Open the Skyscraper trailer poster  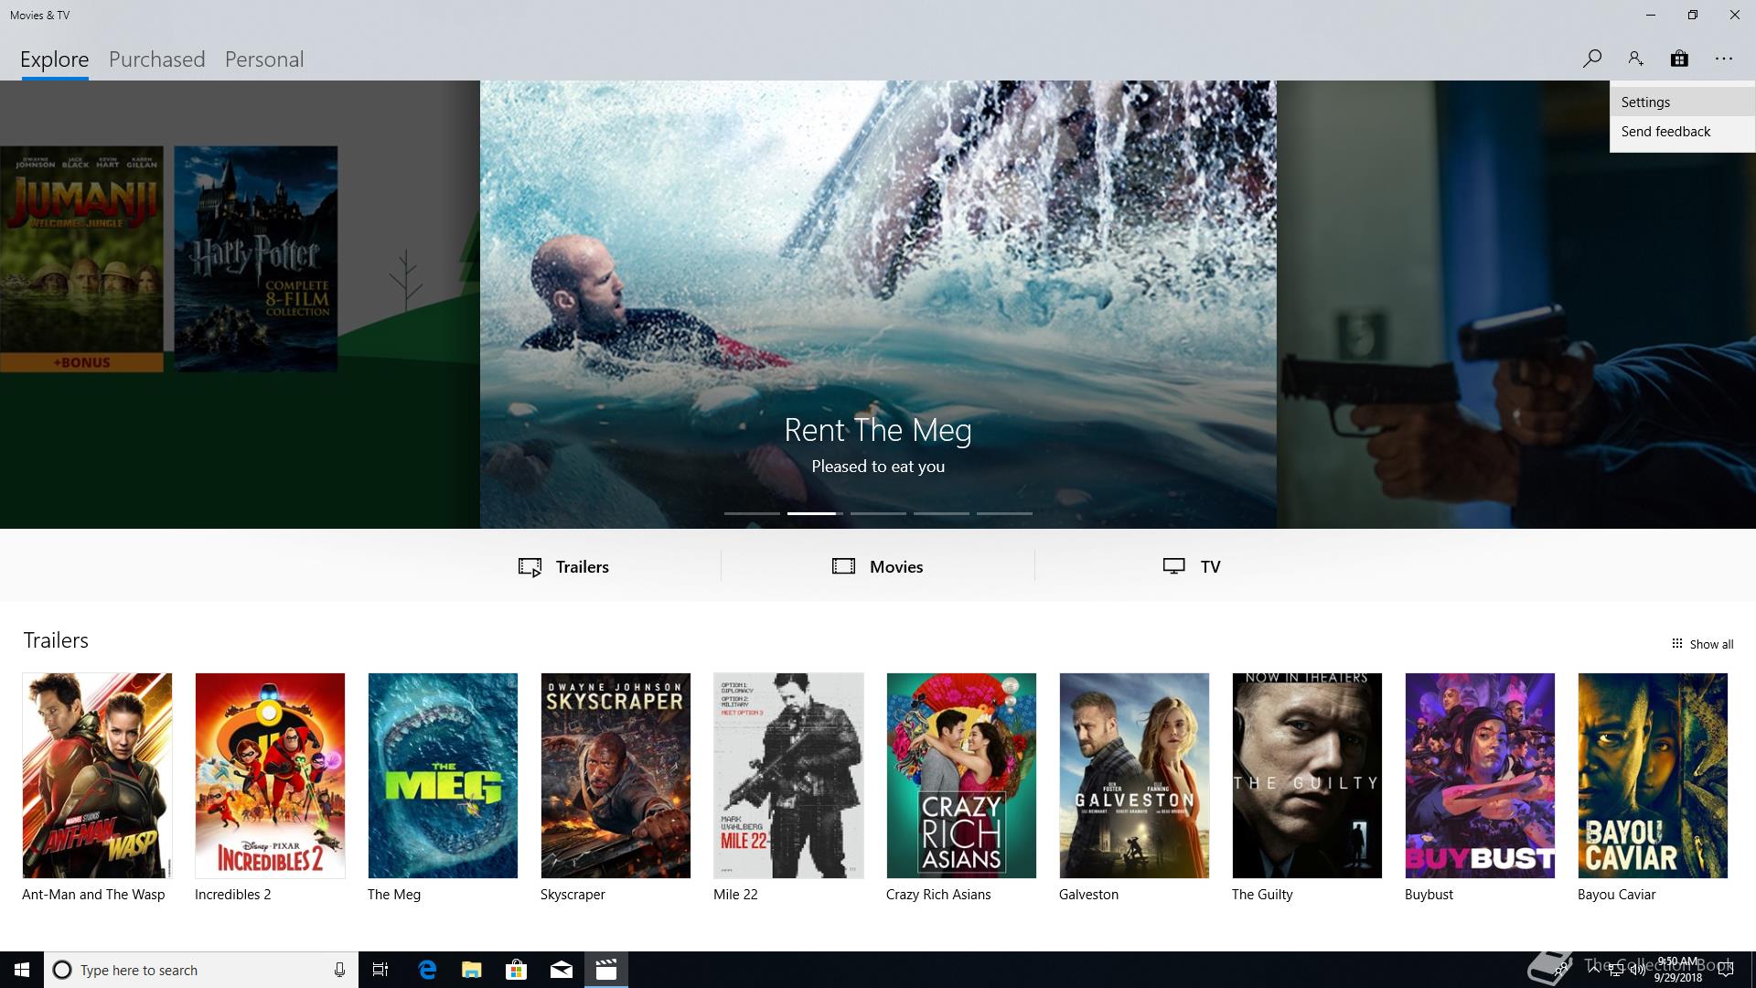pyautogui.click(x=616, y=776)
